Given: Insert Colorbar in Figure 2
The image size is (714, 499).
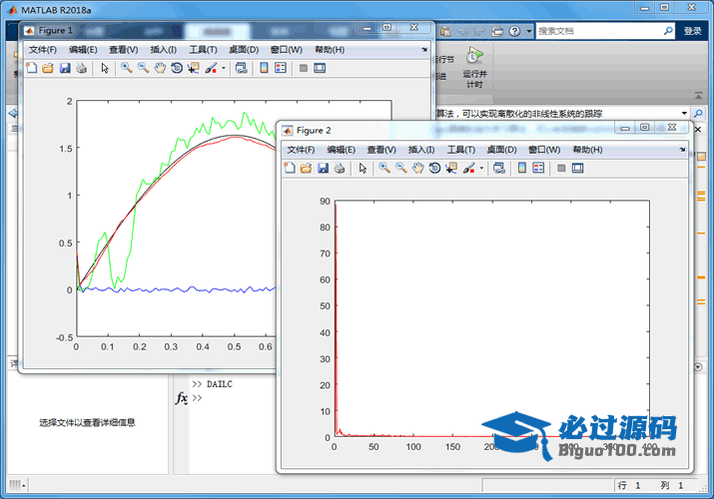Looking at the screenshot, I should [x=522, y=169].
